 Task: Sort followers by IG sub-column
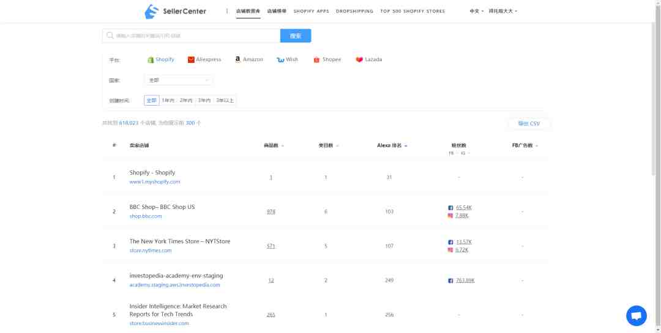(465, 153)
